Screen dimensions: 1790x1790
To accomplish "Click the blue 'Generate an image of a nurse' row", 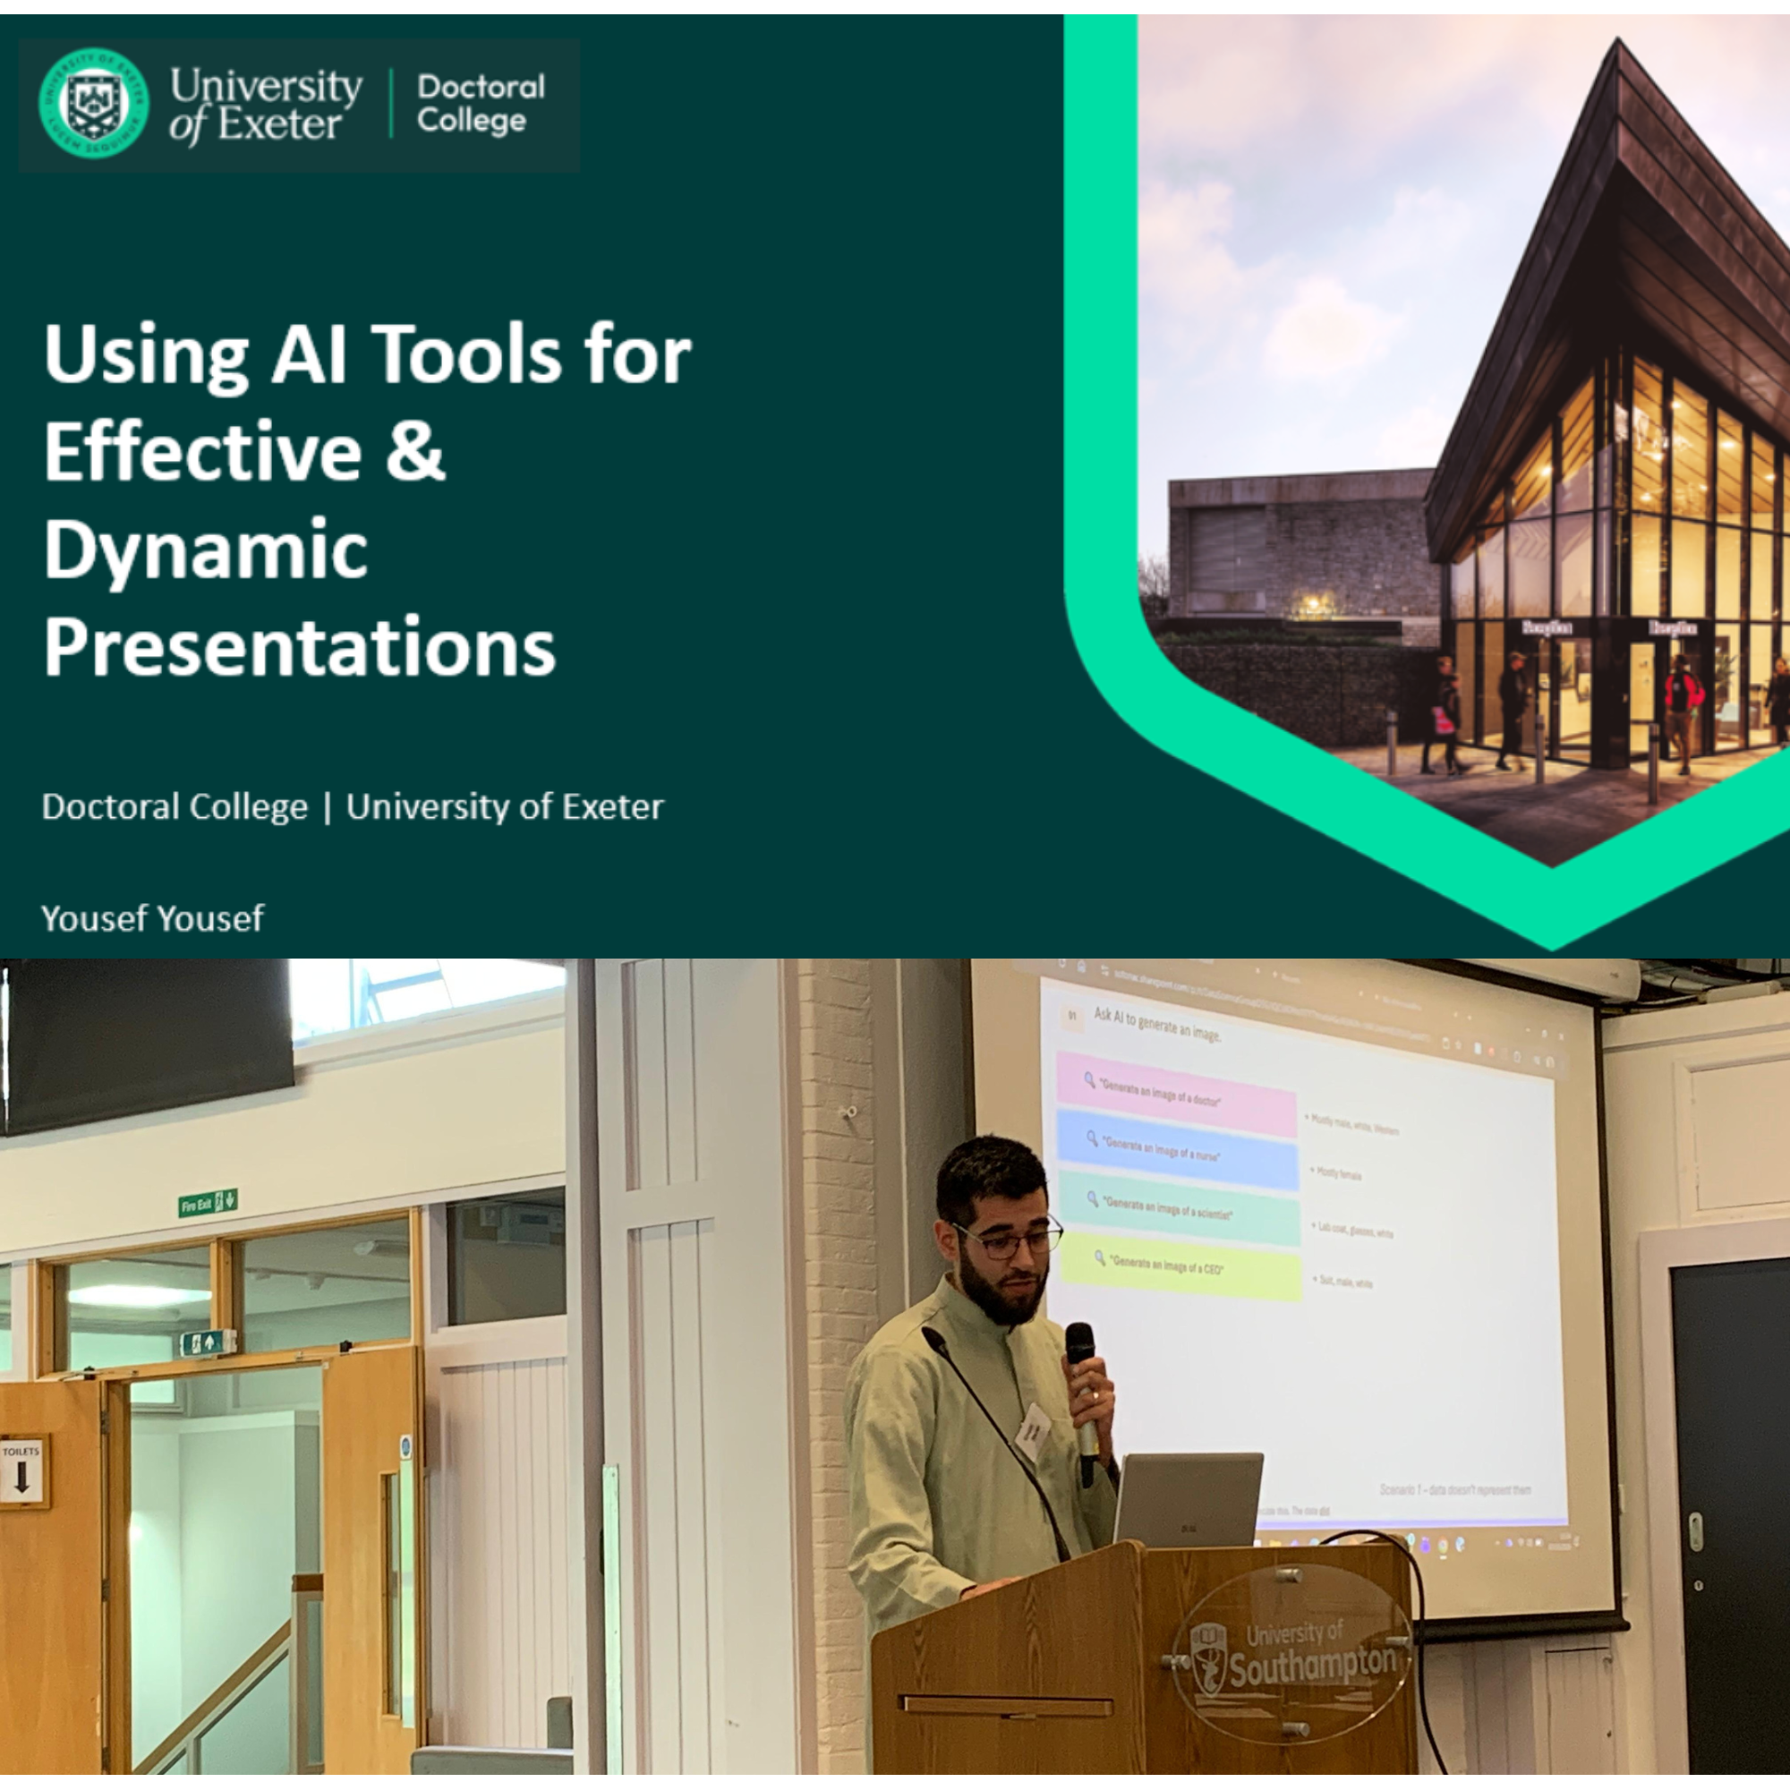I will (x=1177, y=1150).
